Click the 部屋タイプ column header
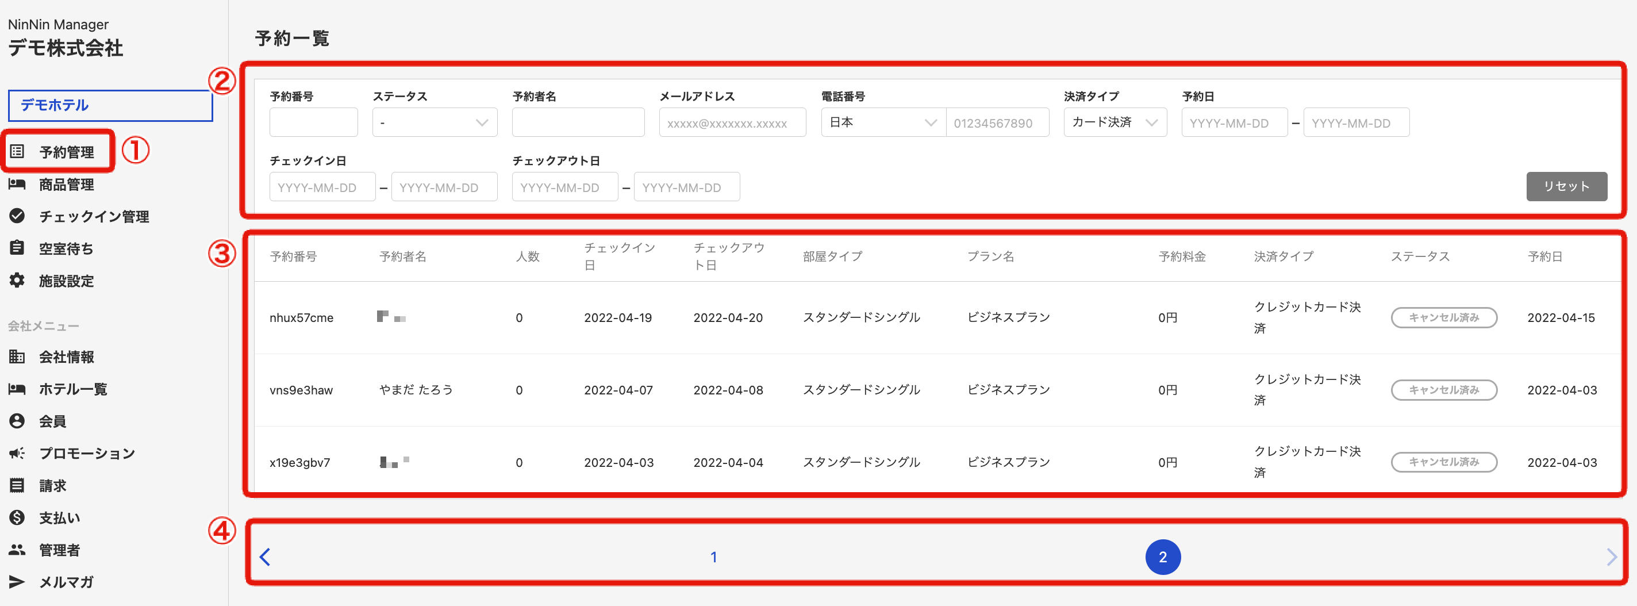The height and width of the screenshot is (606, 1637). pos(832,256)
